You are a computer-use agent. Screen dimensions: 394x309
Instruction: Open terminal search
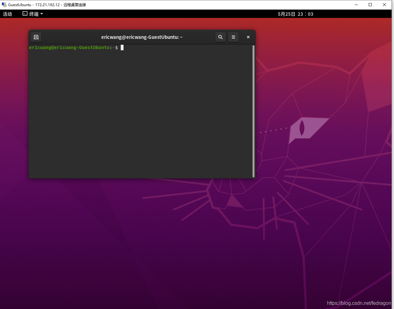(x=220, y=37)
